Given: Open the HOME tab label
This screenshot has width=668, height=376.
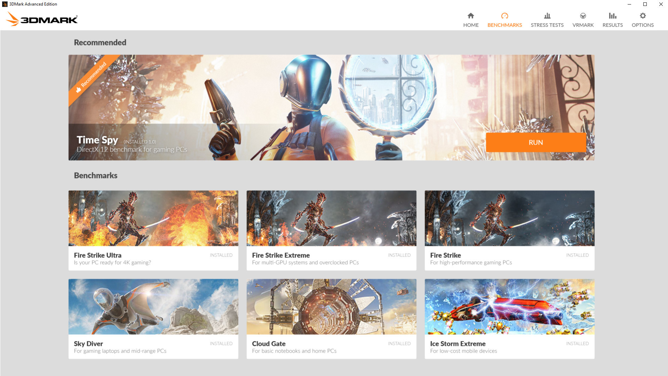Looking at the screenshot, I should click(471, 25).
